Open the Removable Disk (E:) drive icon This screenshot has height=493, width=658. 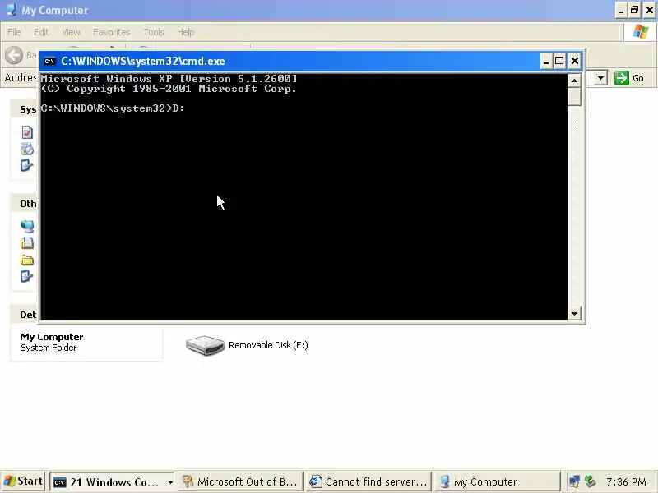click(205, 345)
